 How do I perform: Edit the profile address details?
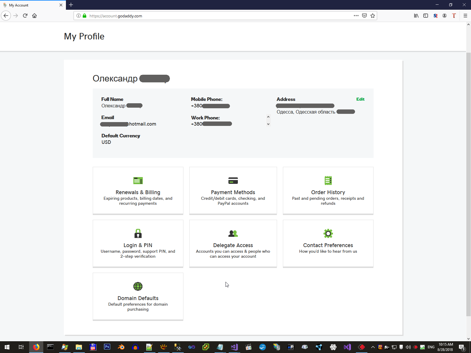click(360, 99)
